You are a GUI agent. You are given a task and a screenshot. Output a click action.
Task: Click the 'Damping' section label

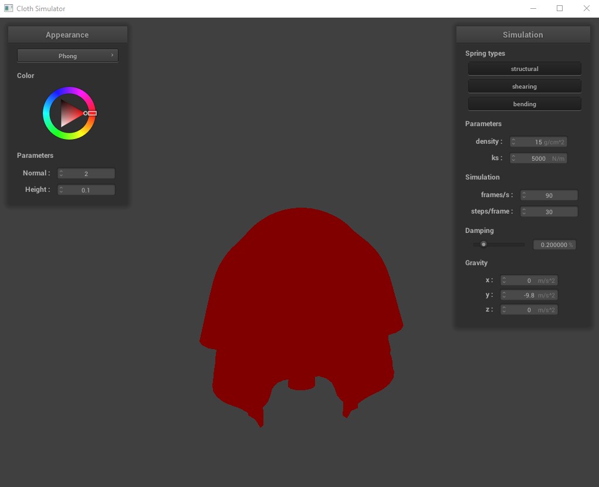pyautogui.click(x=479, y=231)
